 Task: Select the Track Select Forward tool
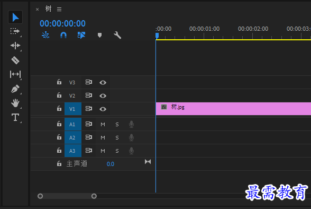coord(15,31)
